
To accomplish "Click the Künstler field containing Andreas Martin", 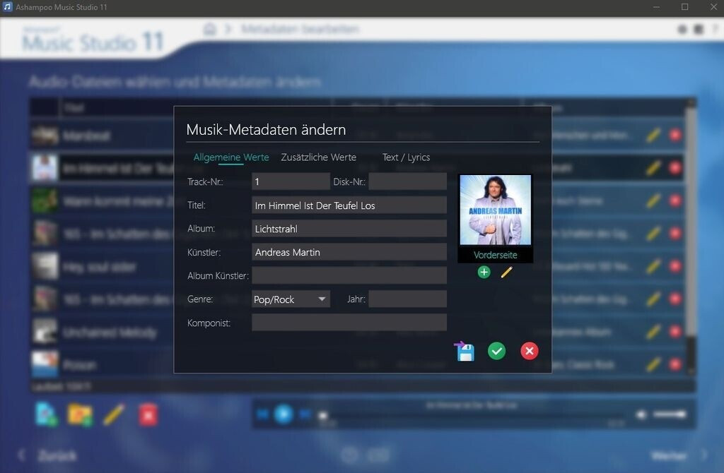I will pos(349,252).
